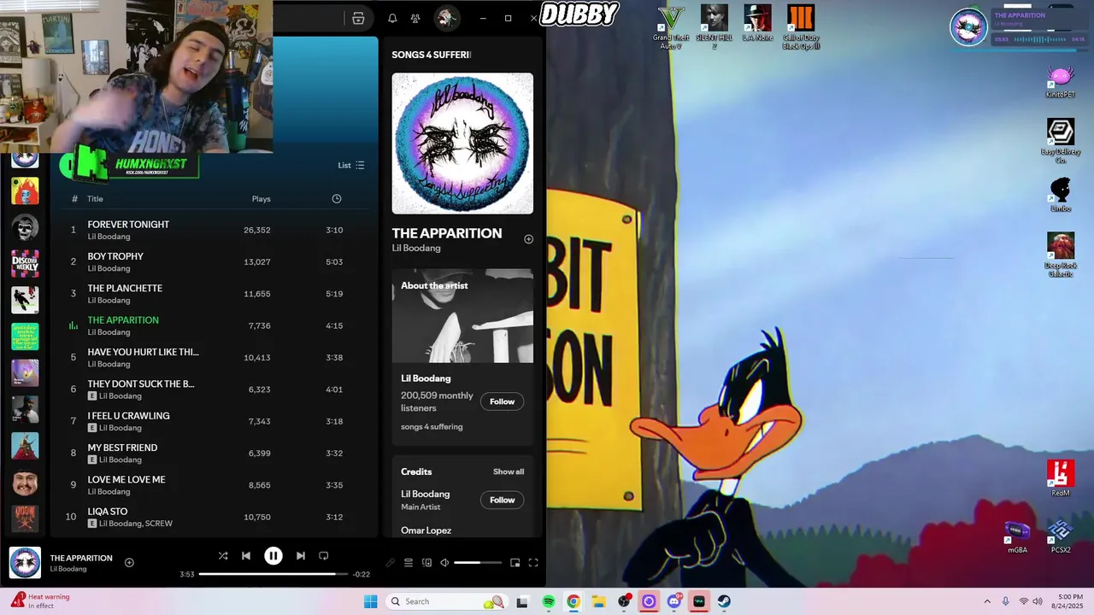This screenshot has height=615, width=1094.
Task: Open lyrics microphone icon in player bar
Action: click(391, 563)
